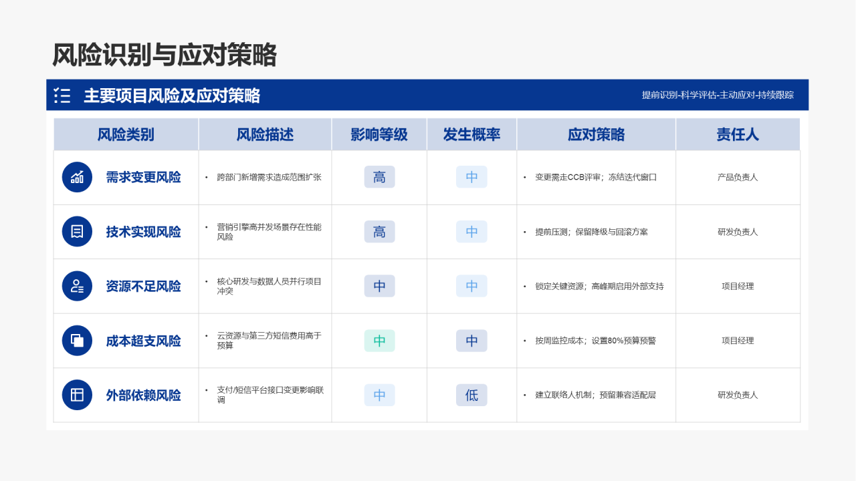
Task: Click the subtitle 提前识别-科学评估-主动应对-持续跟踪
Action: click(718, 95)
